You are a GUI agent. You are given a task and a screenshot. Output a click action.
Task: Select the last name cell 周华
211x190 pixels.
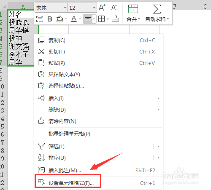(x=21, y=62)
